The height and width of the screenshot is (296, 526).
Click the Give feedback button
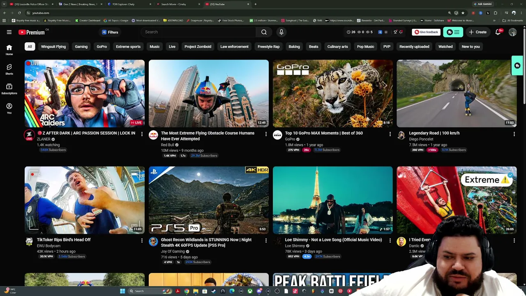pyautogui.click(x=426, y=32)
